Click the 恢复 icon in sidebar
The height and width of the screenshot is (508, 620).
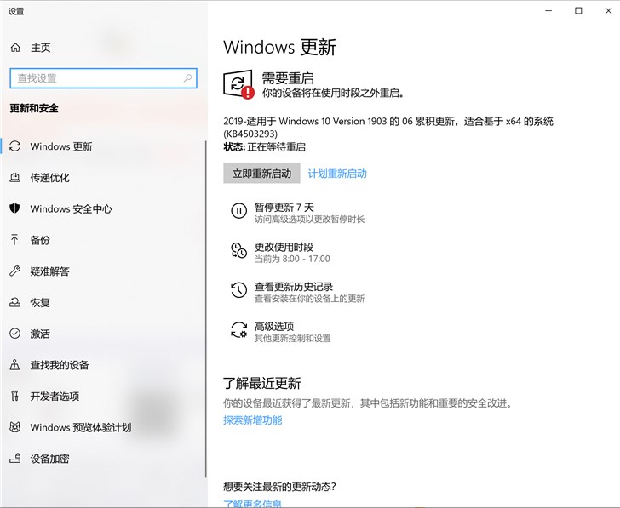click(15, 302)
